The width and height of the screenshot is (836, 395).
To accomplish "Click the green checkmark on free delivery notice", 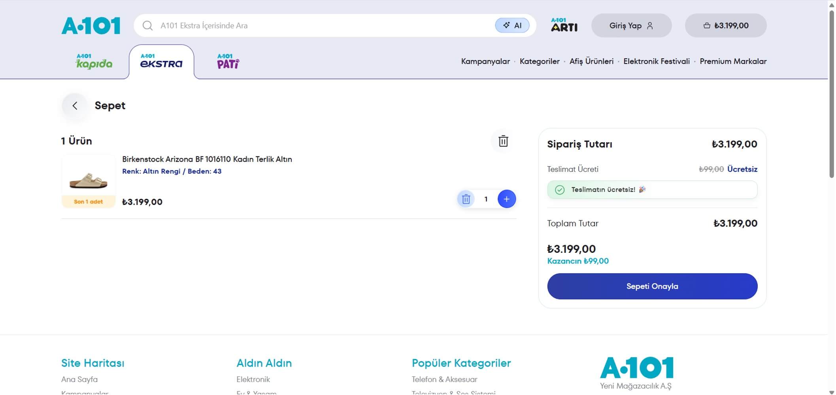I will (560, 190).
